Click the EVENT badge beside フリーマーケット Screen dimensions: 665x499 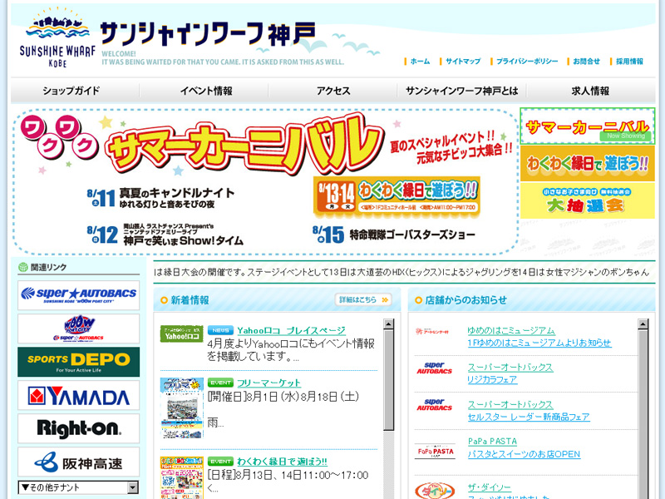[x=220, y=383]
